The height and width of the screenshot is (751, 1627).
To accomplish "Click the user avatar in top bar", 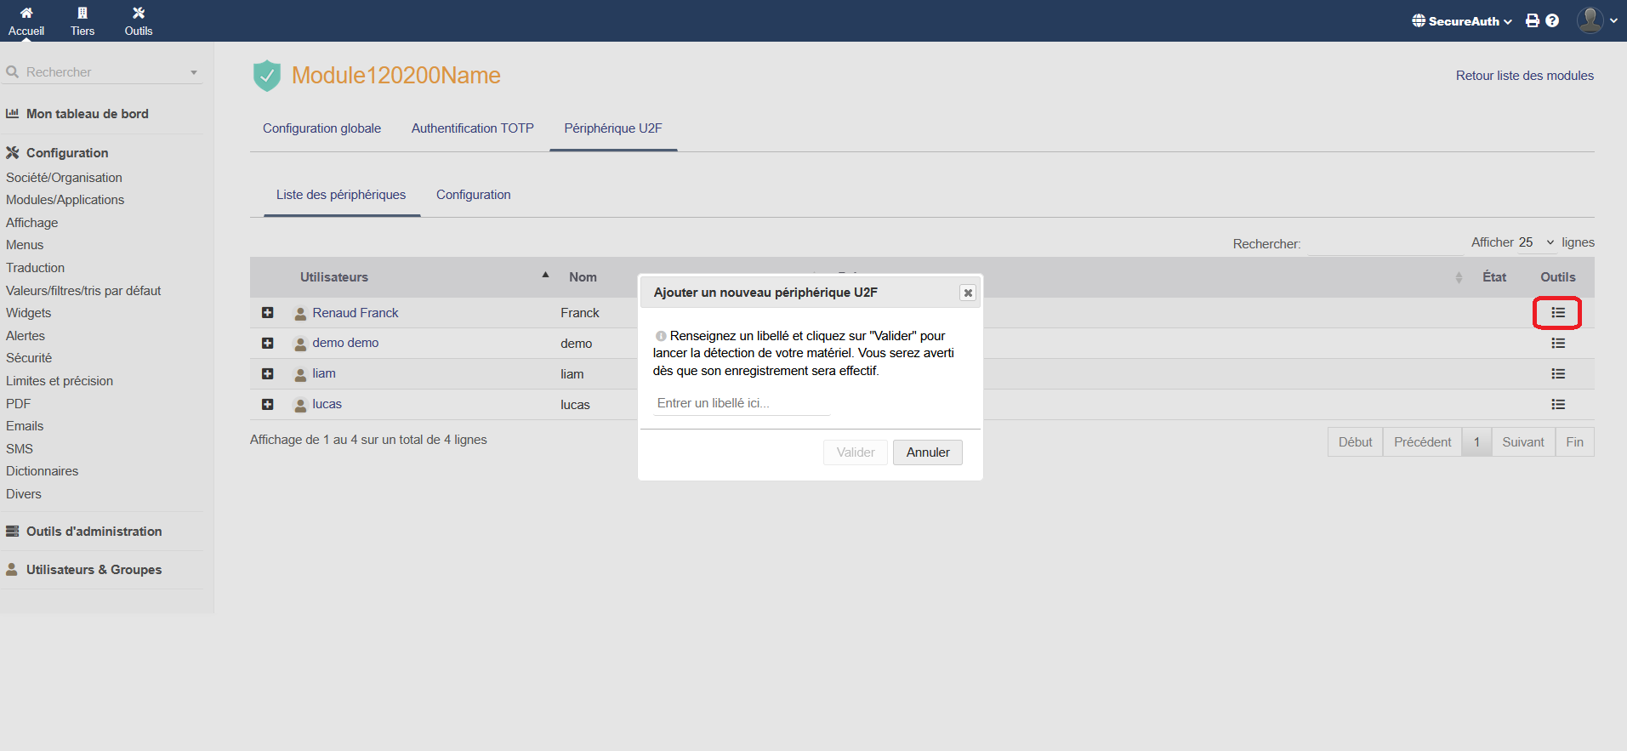I will pos(1590,20).
